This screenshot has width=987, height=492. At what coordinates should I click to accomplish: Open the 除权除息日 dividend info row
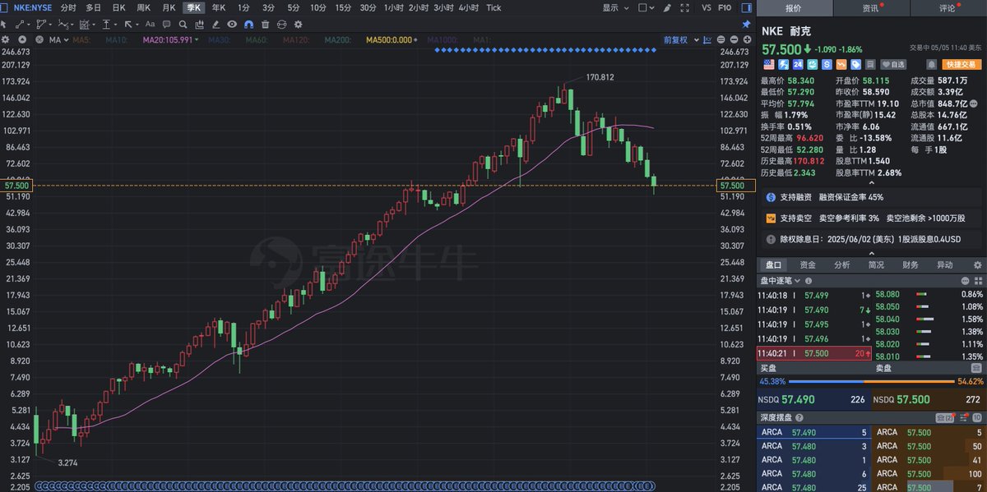pyautogui.click(x=872, y=240)
